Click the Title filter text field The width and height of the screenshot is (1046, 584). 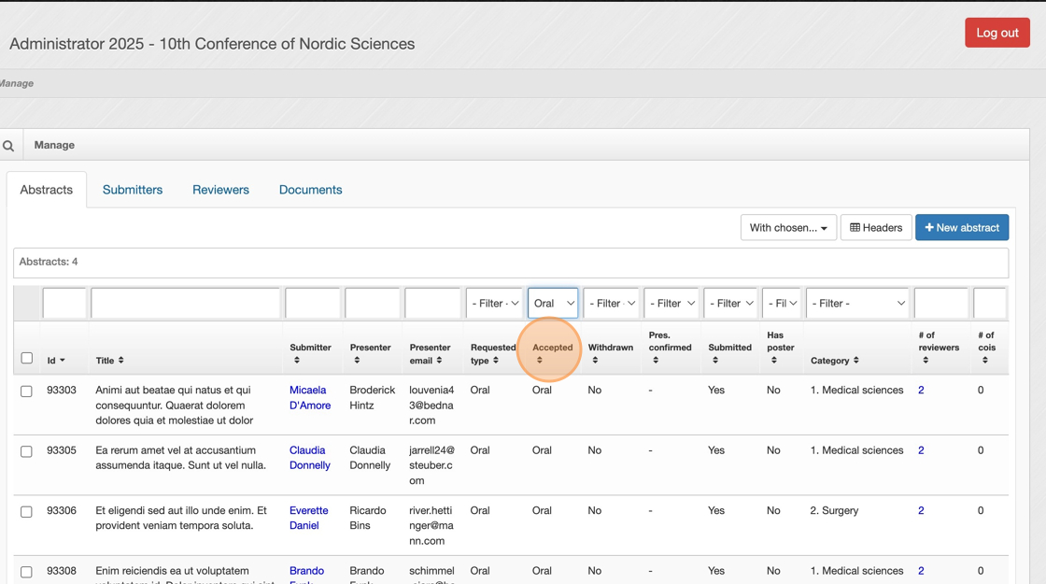point(185,303)
